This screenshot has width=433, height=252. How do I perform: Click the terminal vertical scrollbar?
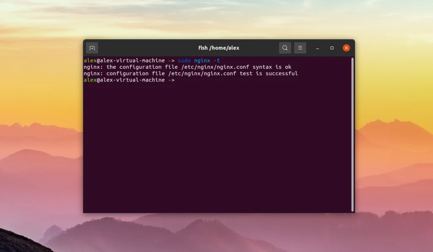click(352, 135)
